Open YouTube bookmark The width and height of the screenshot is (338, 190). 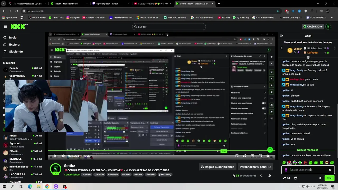pyautogui.click(x=224, y=18)
